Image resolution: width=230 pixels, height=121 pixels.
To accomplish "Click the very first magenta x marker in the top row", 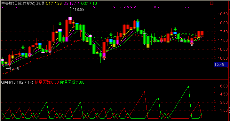I will point(3,7).
